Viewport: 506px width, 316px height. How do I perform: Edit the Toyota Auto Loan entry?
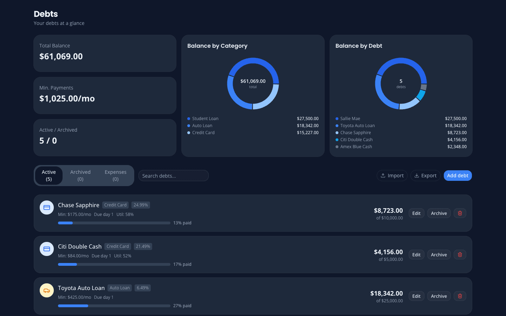click(x=416, y=296)
